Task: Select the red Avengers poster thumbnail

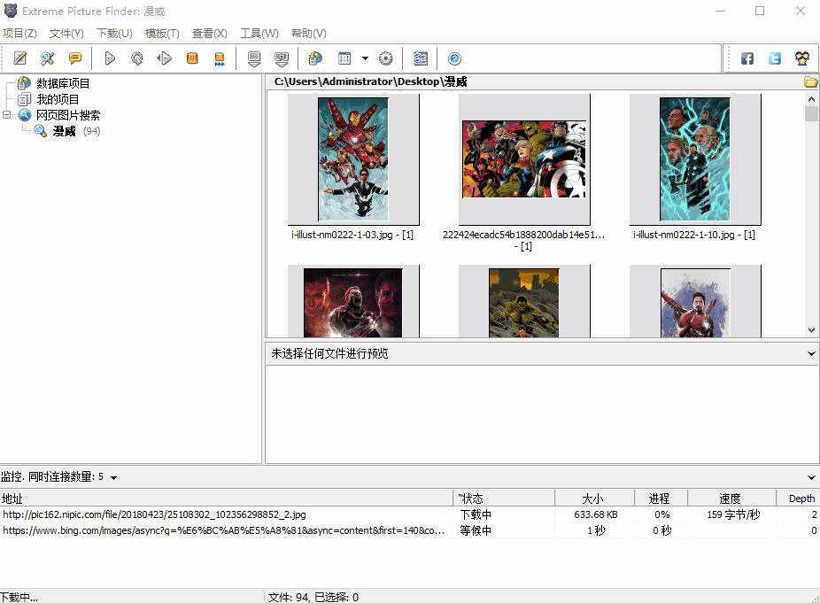Action: (x=353, y=301)
